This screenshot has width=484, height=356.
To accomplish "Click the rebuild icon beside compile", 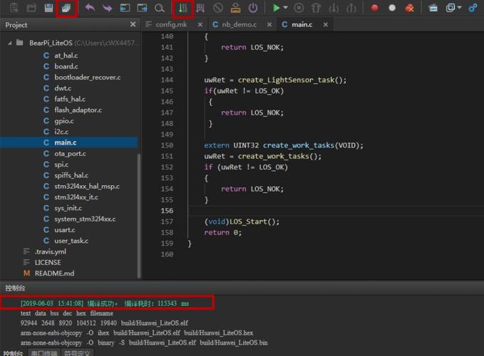I will coord(200,8).
